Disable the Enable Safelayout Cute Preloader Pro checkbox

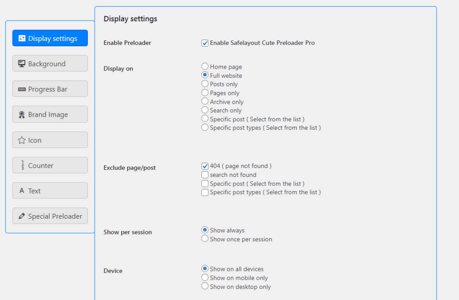click(x=205, y=43)
